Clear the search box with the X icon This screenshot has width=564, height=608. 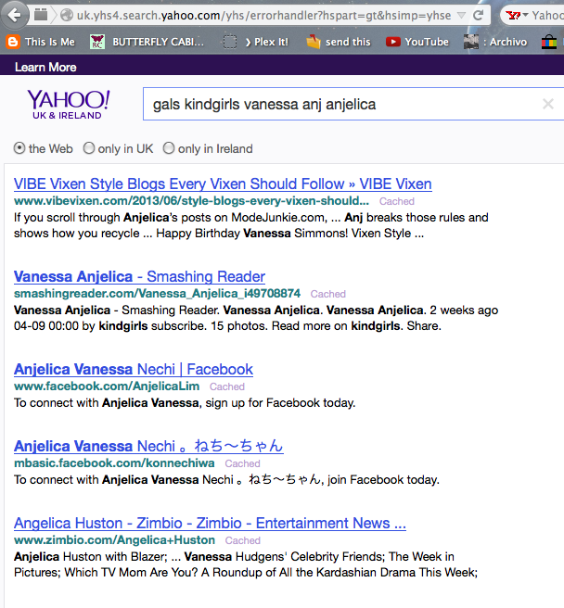point(548,105)
